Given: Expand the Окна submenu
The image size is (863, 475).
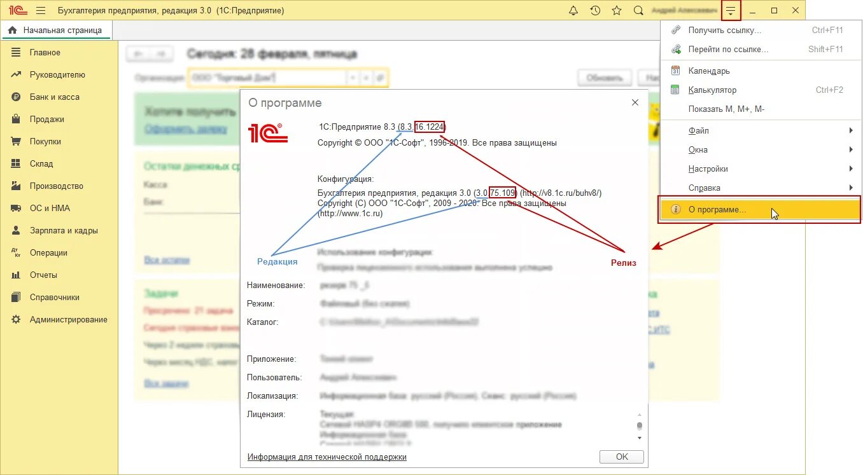Looking at the screenshot, I should [x=760, y=150].
